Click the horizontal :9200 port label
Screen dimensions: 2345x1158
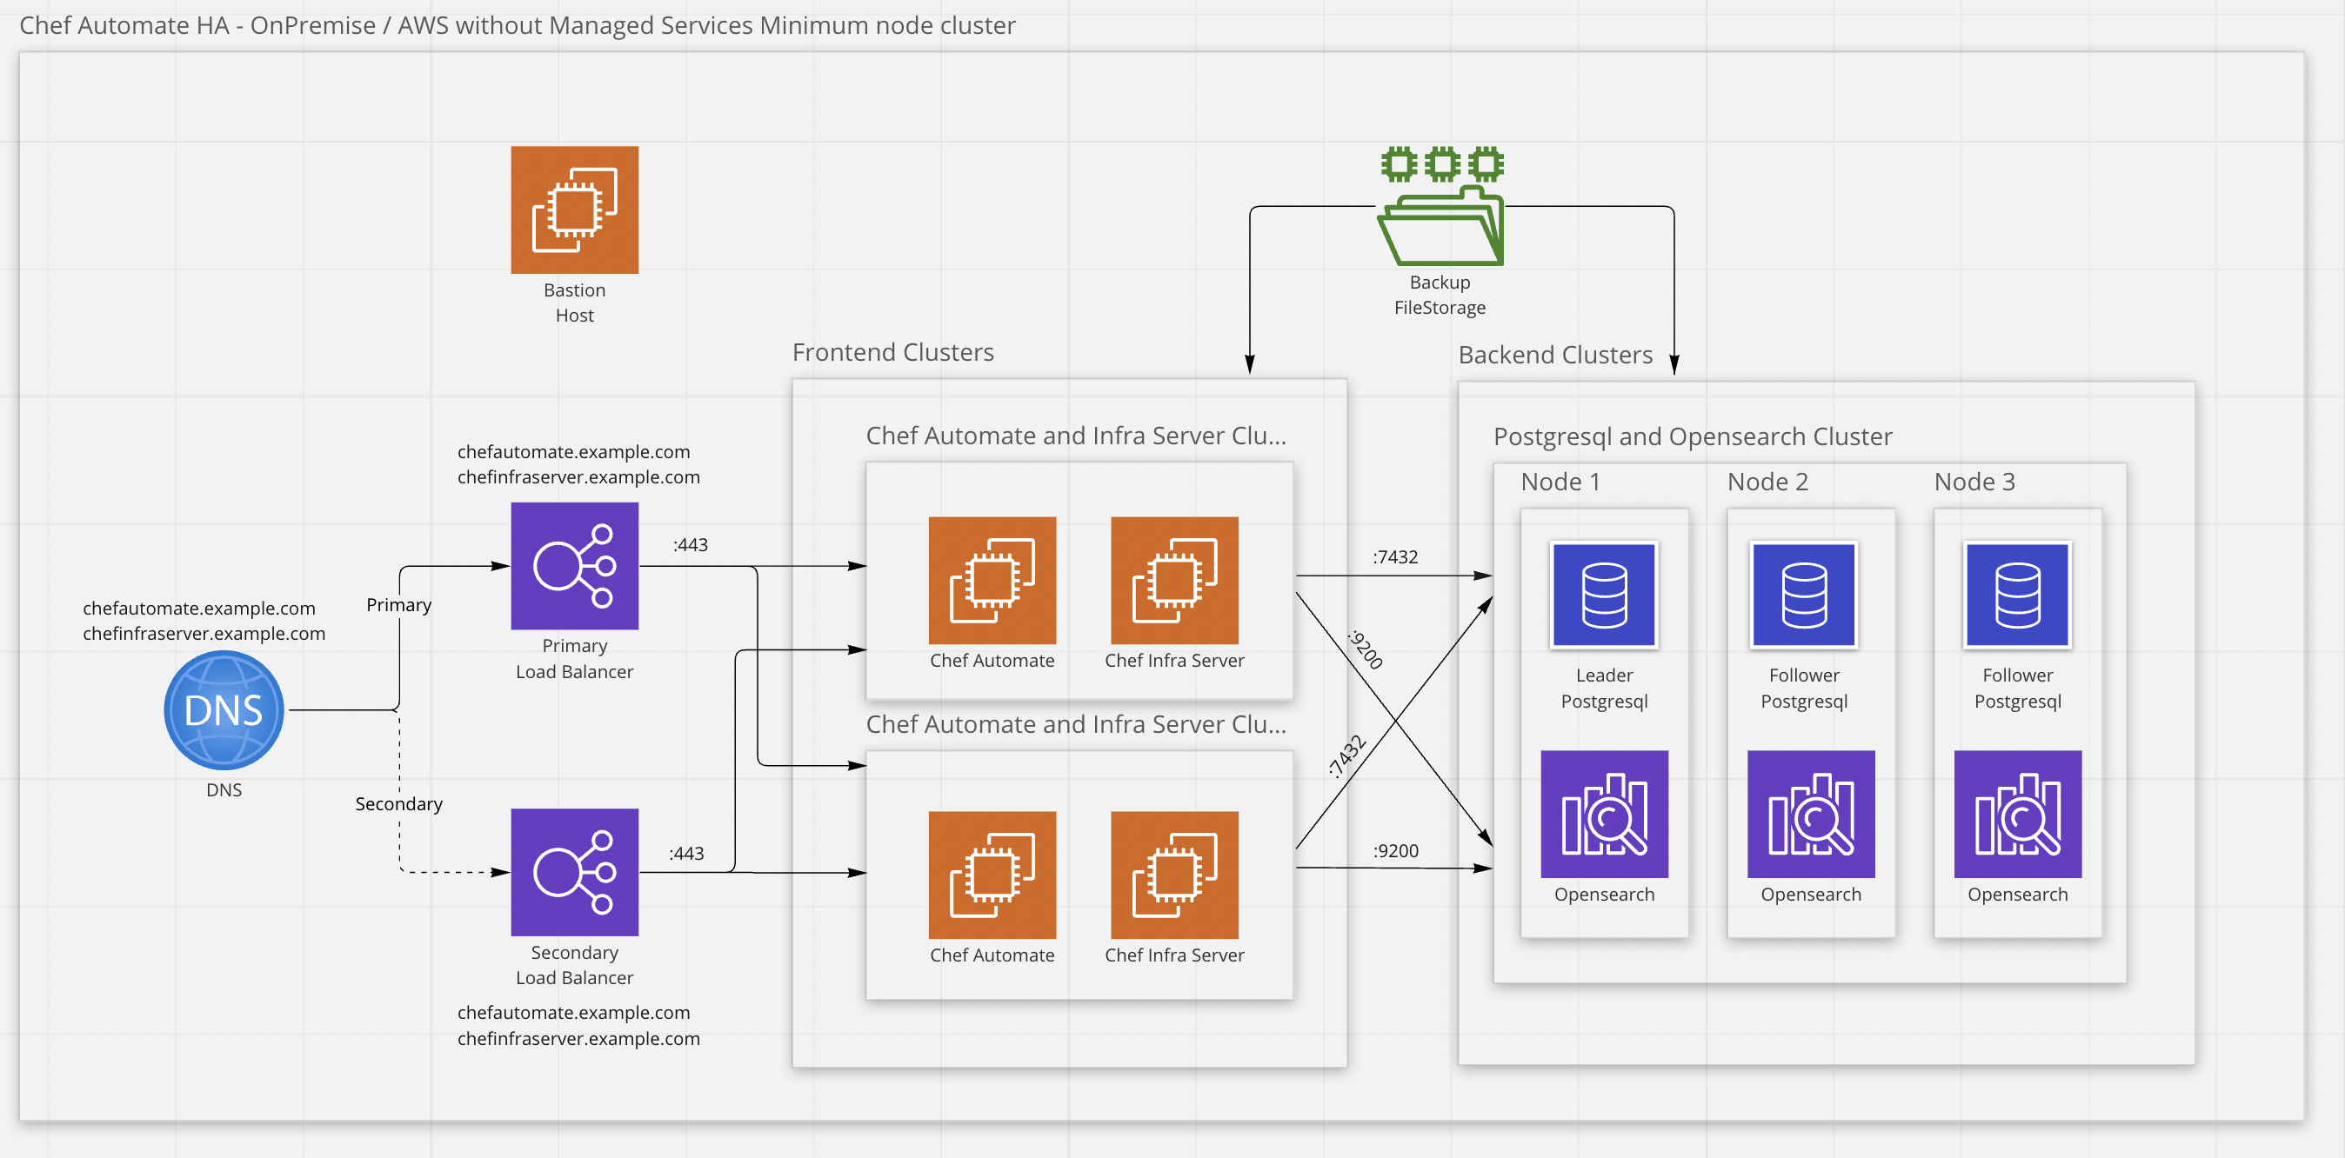tap(1395, 850)
